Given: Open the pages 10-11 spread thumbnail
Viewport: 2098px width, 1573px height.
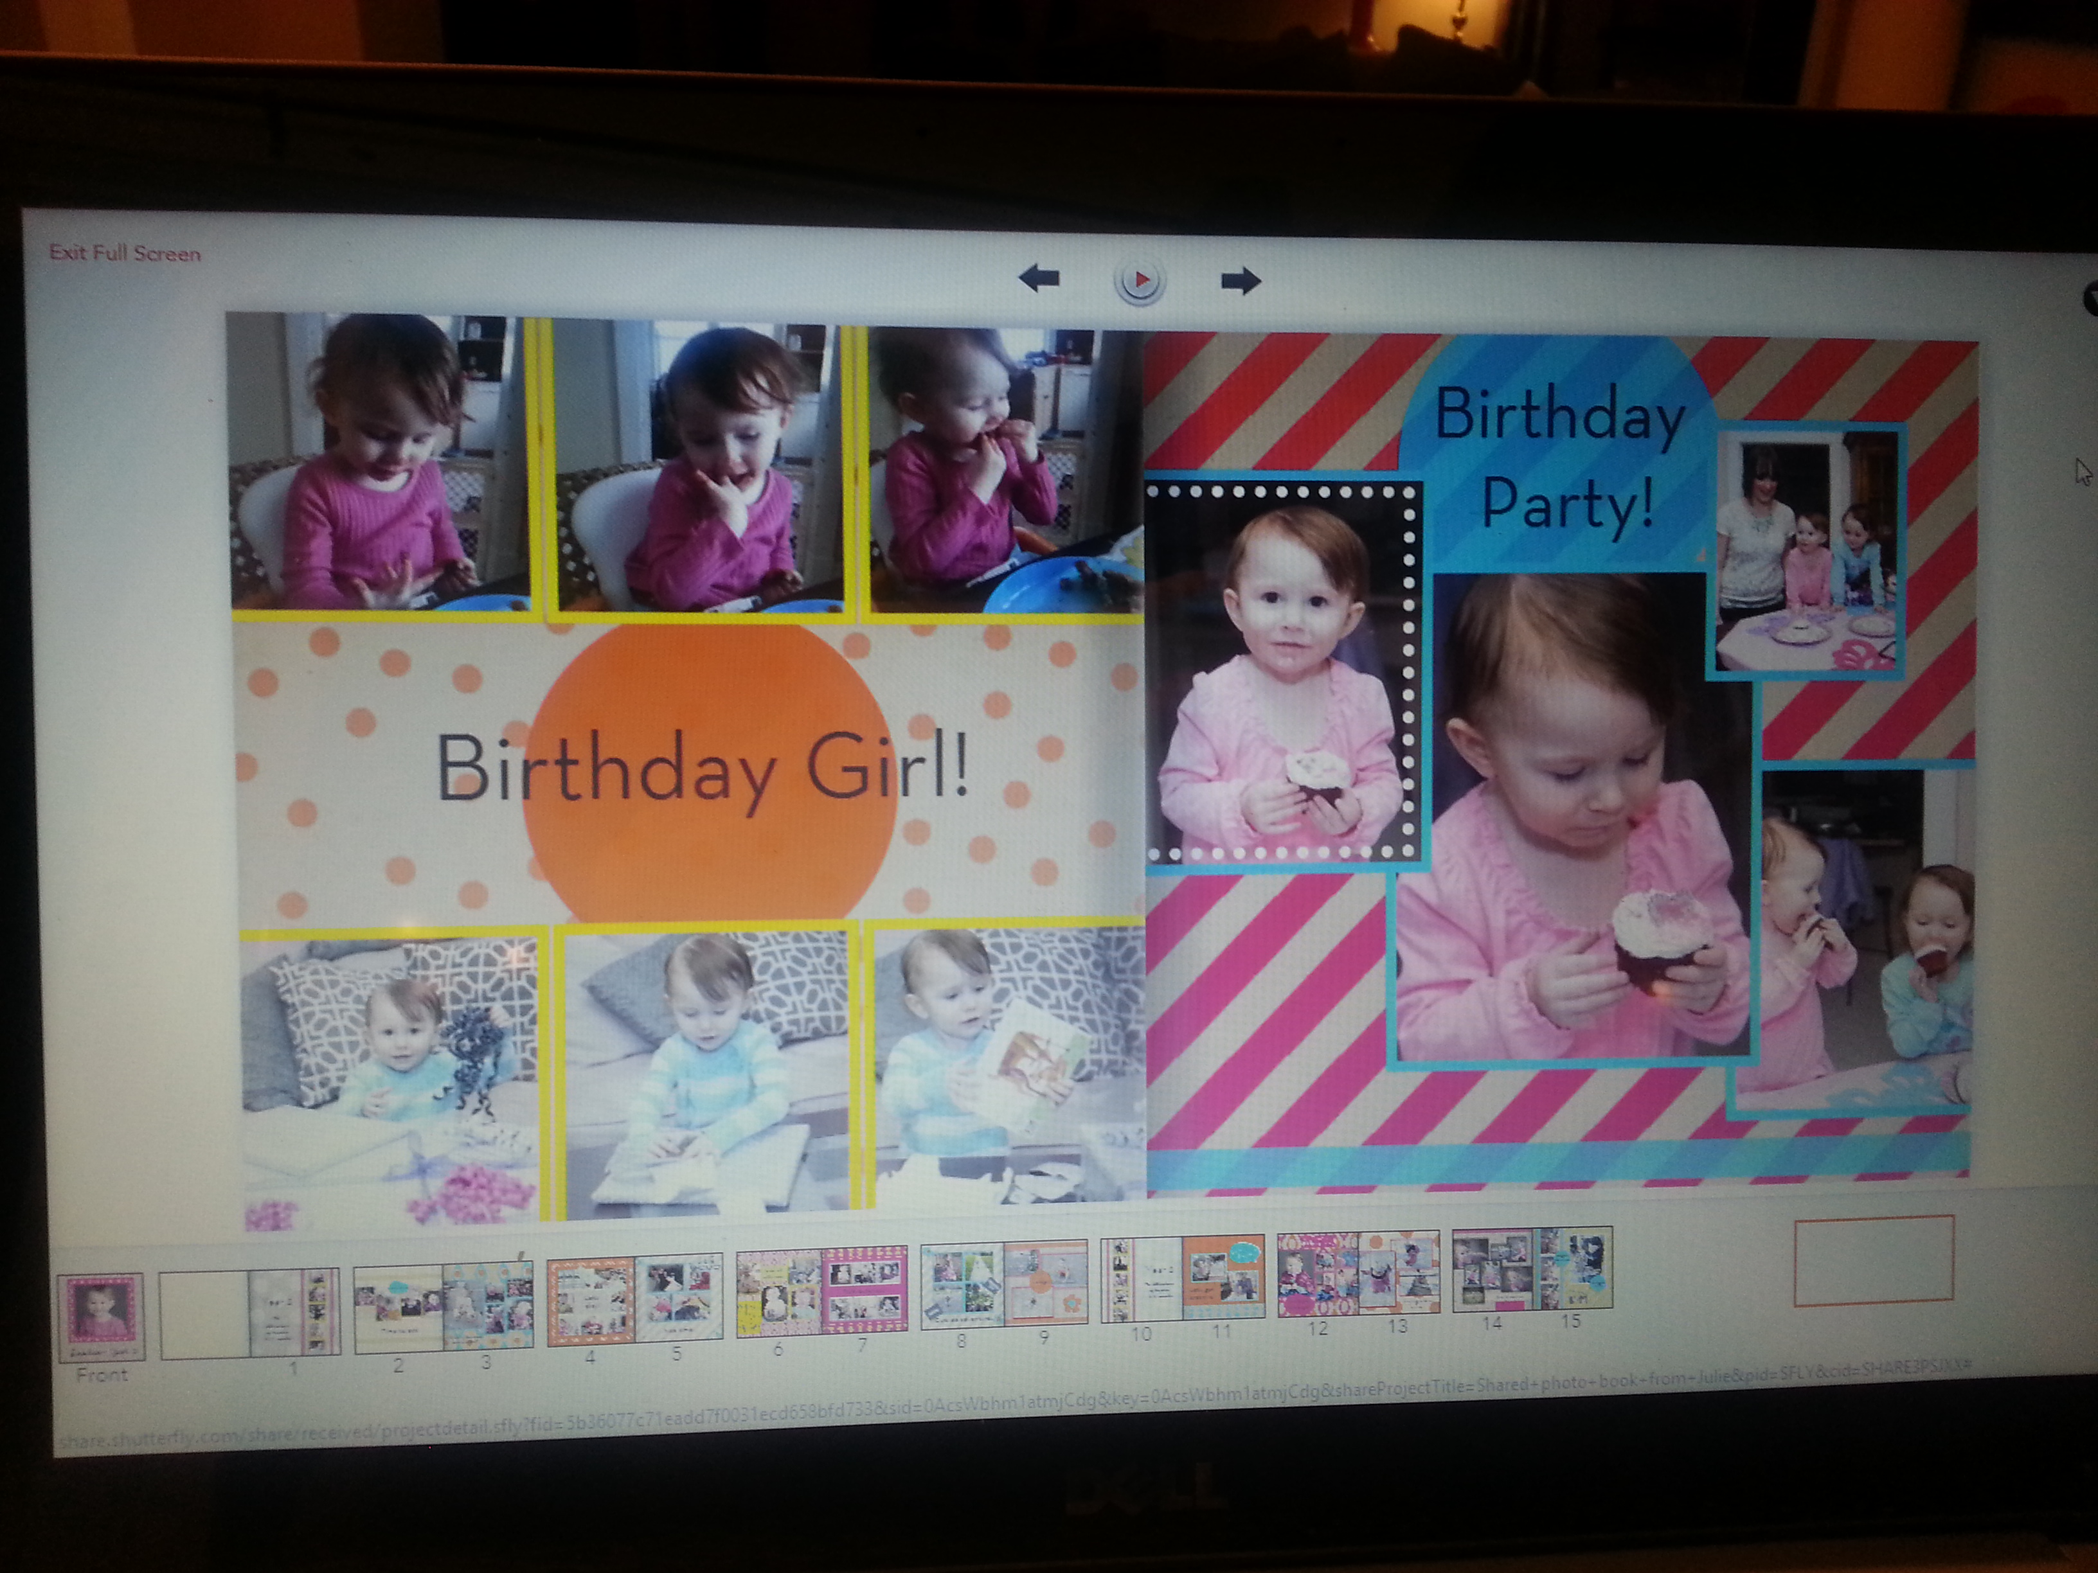Looking at the screenshot, I should (x=1182, y=1278).
